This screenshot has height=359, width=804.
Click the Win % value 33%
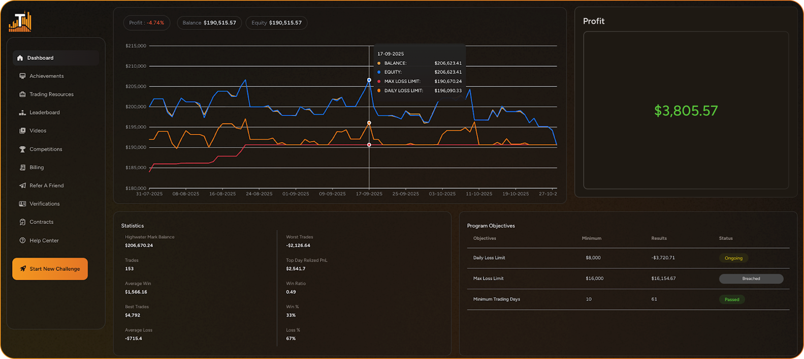pyautogui.click(x=291, y=315)
